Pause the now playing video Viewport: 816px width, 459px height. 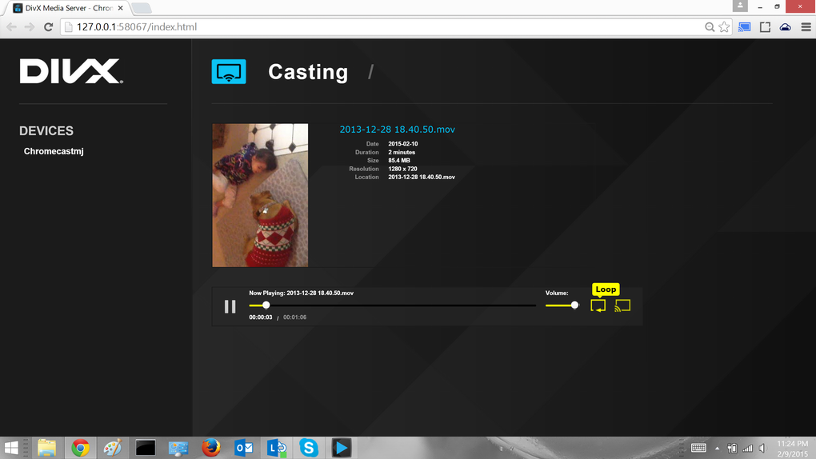pos(230,306)
